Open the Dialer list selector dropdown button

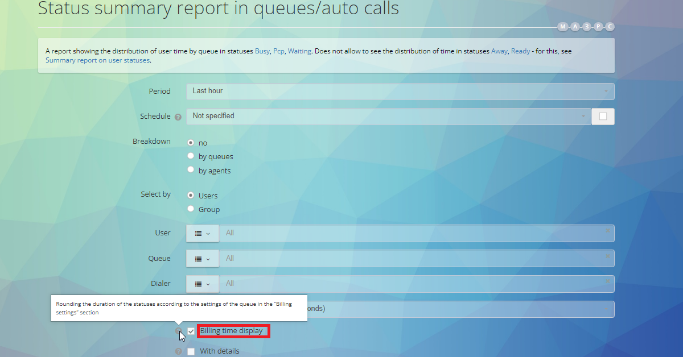(x=203, y=284)
